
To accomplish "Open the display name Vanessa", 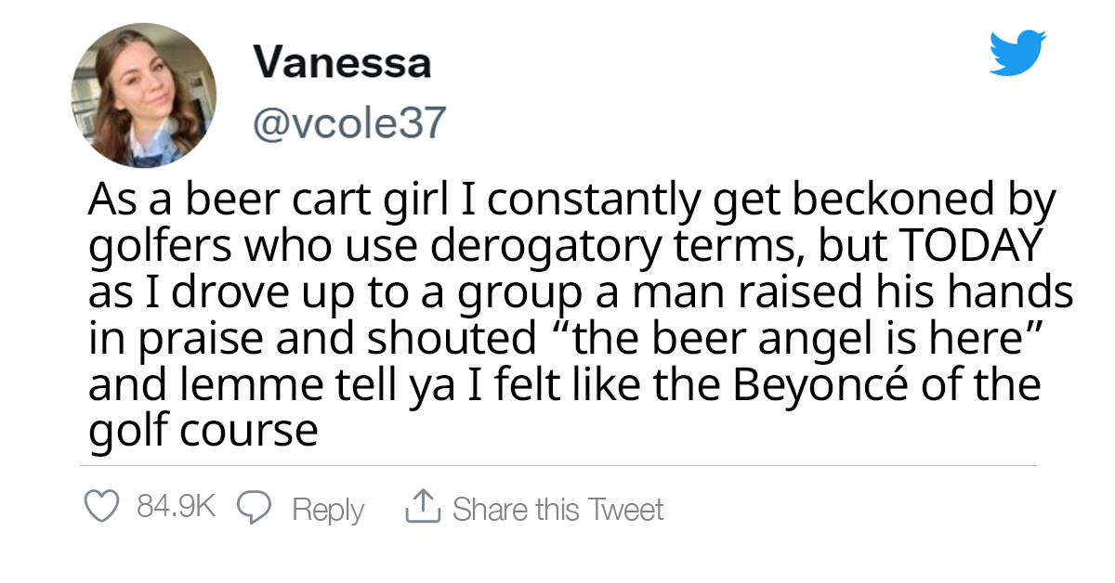I will pos(342,63).
